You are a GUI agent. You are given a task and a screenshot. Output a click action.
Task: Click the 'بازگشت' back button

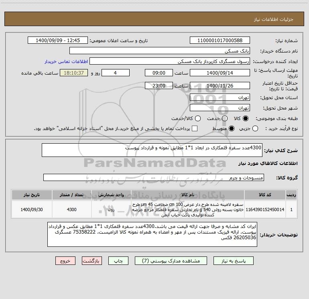(x=92, y=260)
